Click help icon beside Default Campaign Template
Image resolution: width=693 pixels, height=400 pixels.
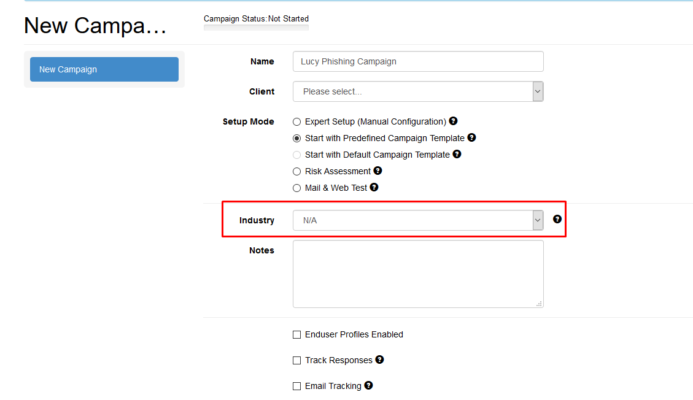[x=457, y=155]
